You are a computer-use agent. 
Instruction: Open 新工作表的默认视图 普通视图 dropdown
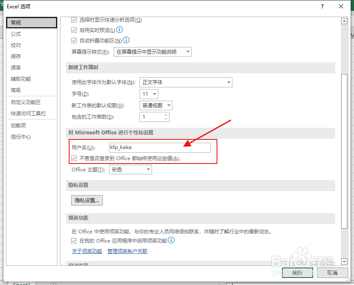[x=156, y=105]
